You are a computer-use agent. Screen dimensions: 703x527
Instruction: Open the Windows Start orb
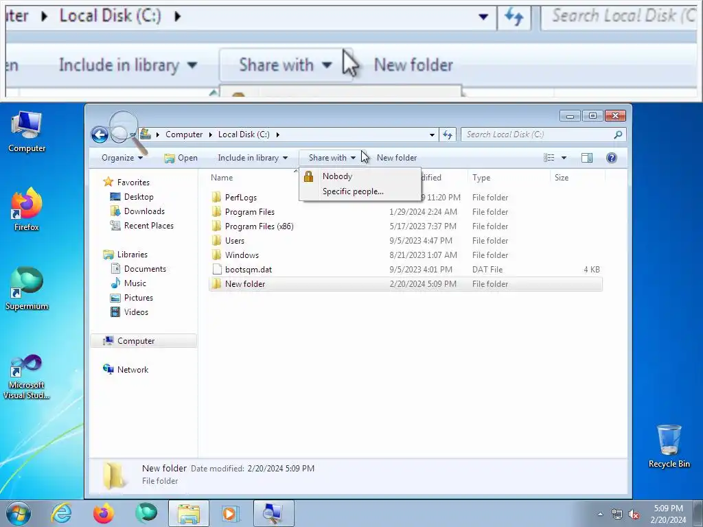pos(19,513)
